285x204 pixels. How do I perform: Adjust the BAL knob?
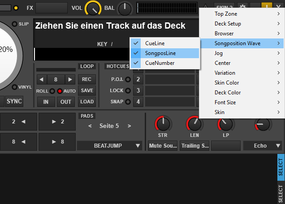(125, 8)
